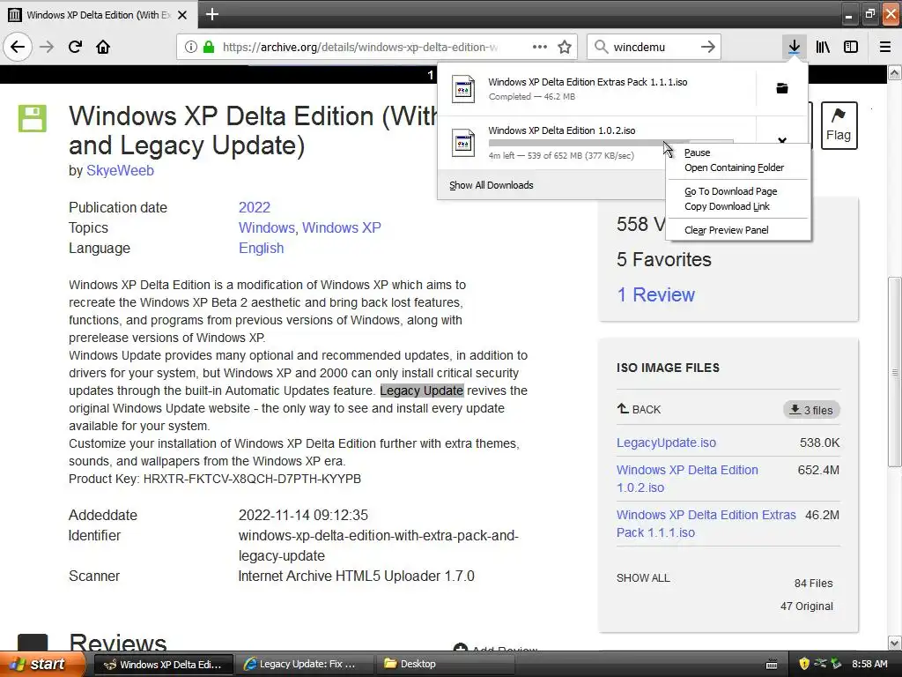Open the English language link

[x=261, y=248]
